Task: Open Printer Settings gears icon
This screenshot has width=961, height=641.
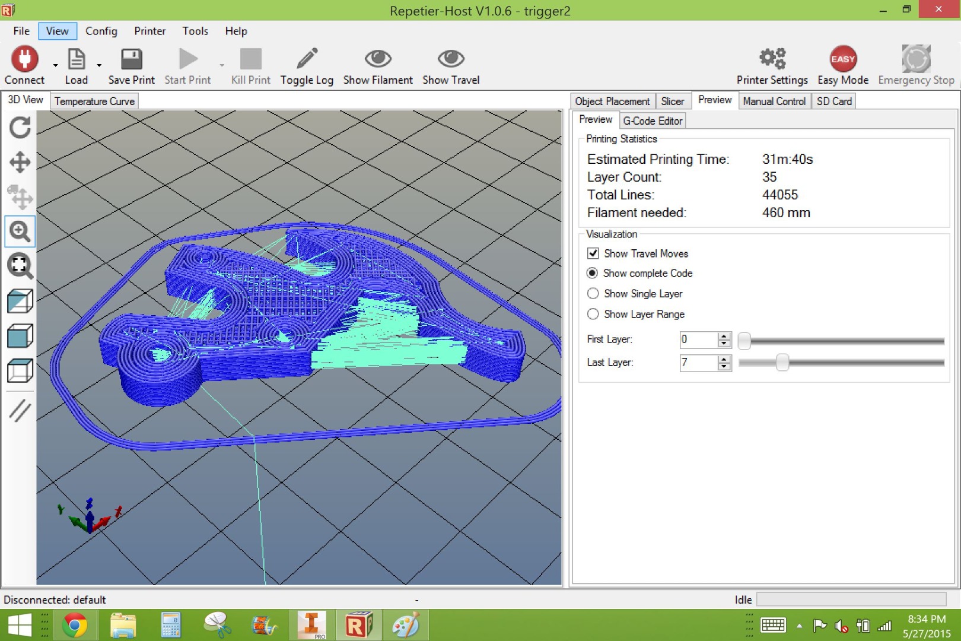Action: pyautogui.click(x=772, y=58)
